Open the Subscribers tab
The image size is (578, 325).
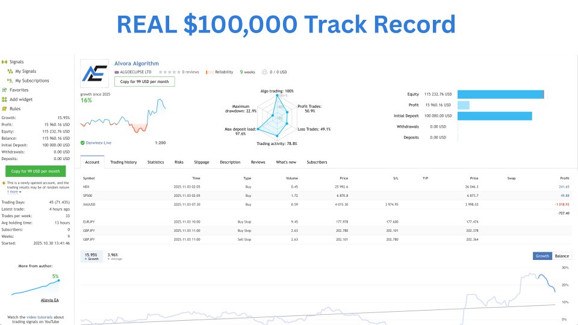pos(317,162)
